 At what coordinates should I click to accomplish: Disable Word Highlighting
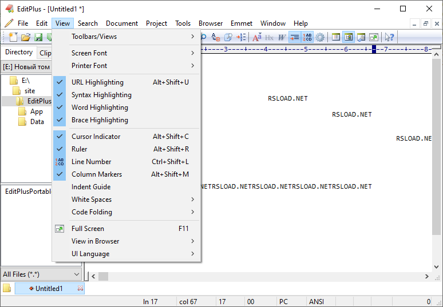126,107
